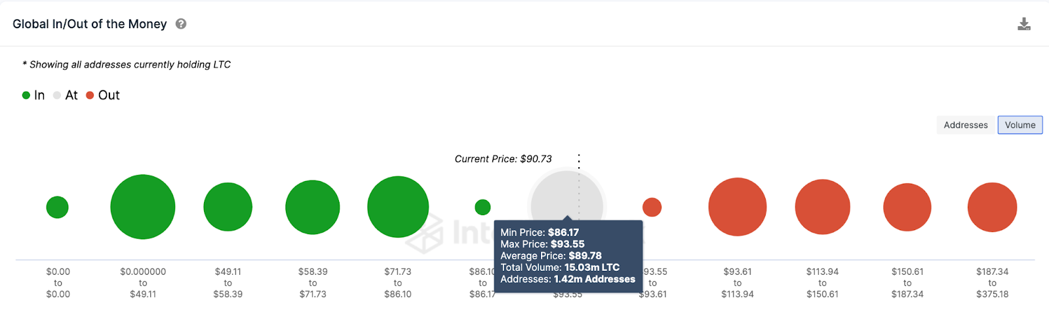Image resolution: width=1049 pixels, height=322 pixels.
Task: Toggle the green In legend marker
Action: point(26,95)
